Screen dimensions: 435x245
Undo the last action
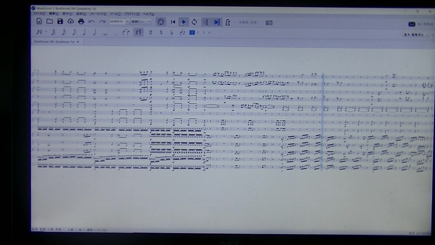tap(92, 22)
